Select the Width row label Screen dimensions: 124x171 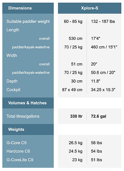click(12, 56)
